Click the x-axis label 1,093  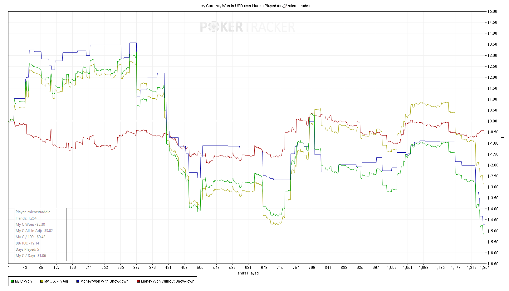[424, 268]
